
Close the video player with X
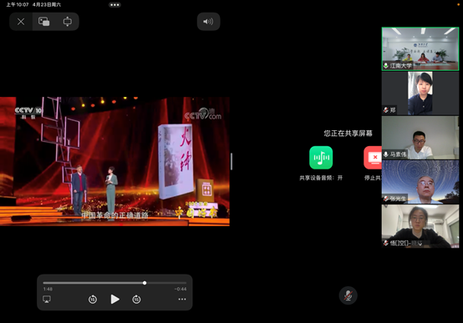[21, 22]
